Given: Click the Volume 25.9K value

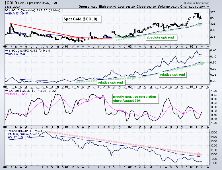Looking at the screenshot, I should [x=168, y=7].
